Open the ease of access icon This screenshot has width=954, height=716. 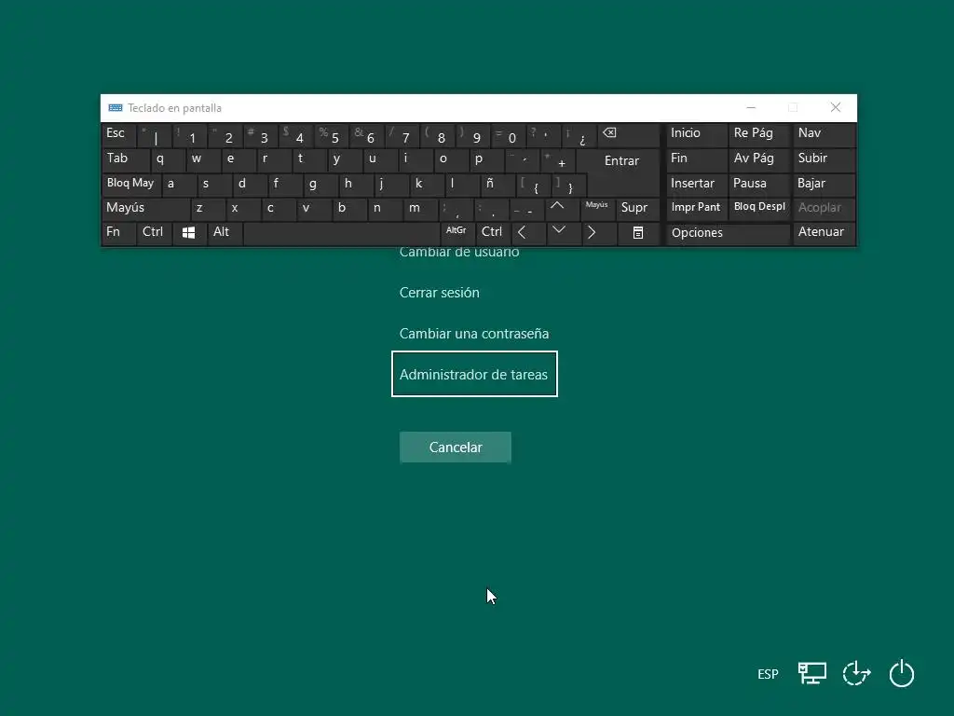click(857, 674)
